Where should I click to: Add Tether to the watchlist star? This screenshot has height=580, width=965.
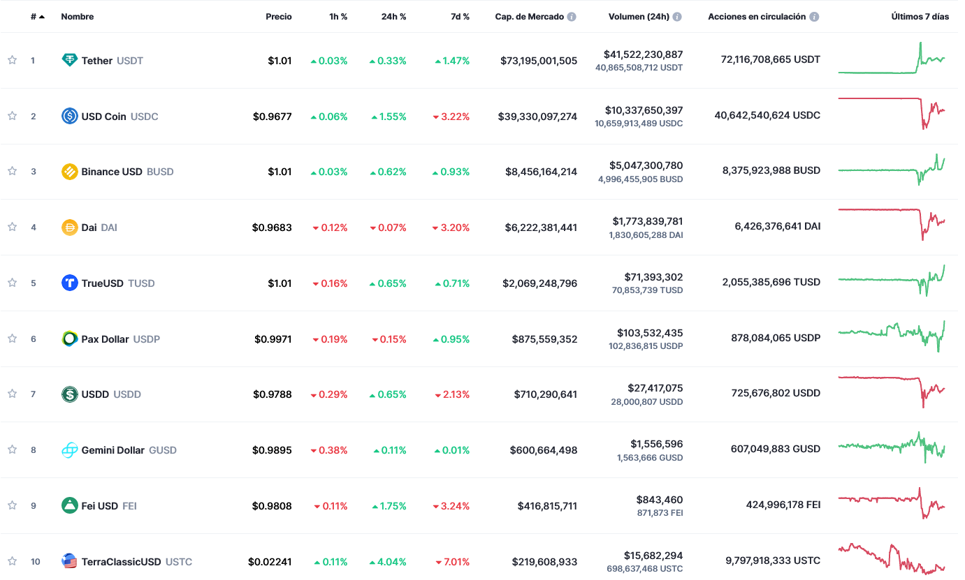11,60
